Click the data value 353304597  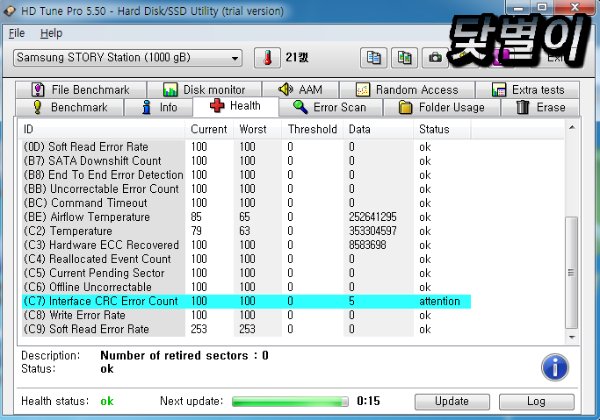click(x=372, y=231)
